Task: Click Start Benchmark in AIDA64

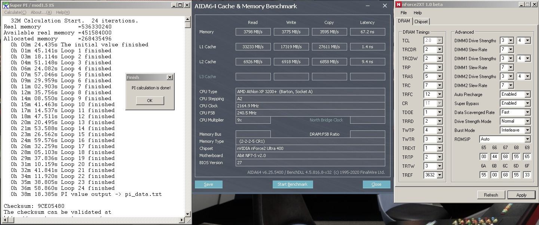Action: pyautogui.click(x=293, y=184)
